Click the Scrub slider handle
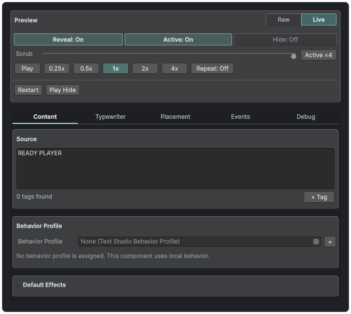Screen dimensions: 351x314 point(294,56)
